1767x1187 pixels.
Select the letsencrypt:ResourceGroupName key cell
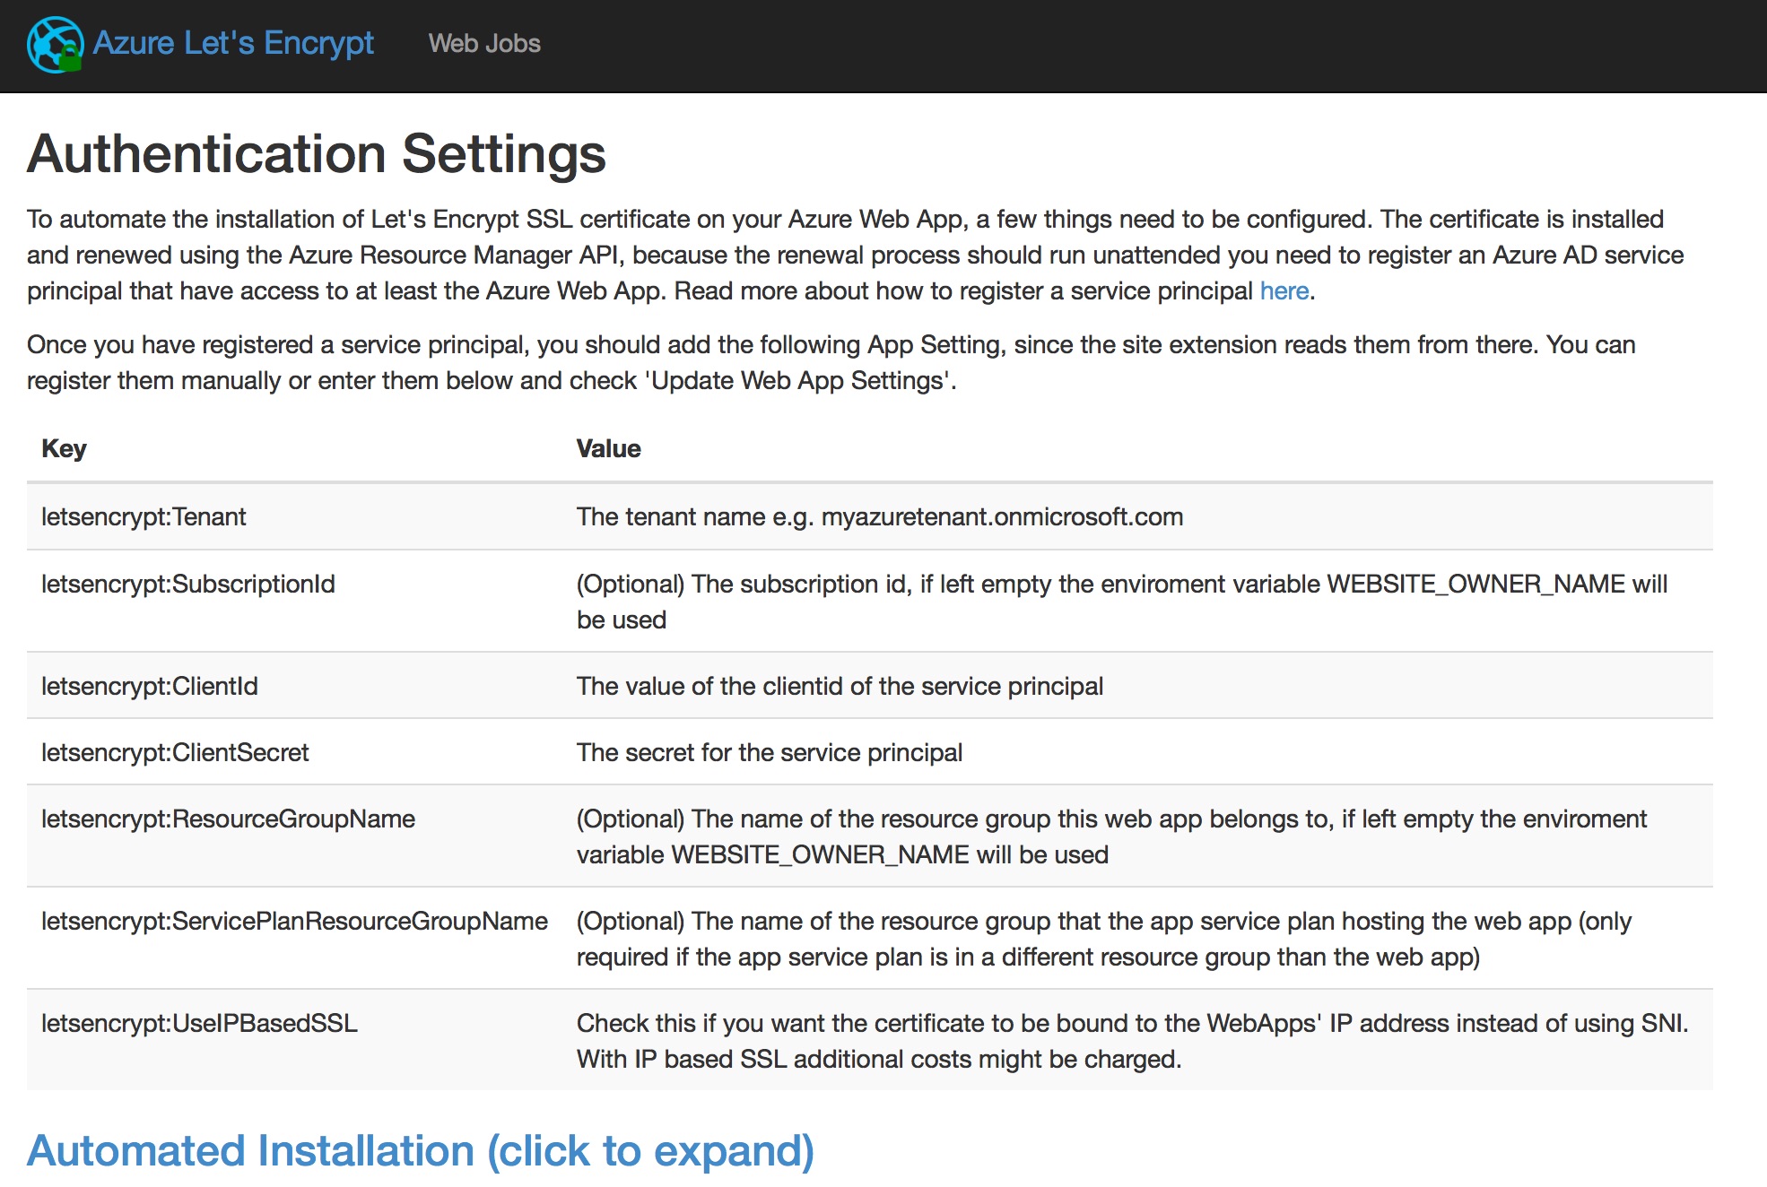pyautogui.click(x=228, y=819)
